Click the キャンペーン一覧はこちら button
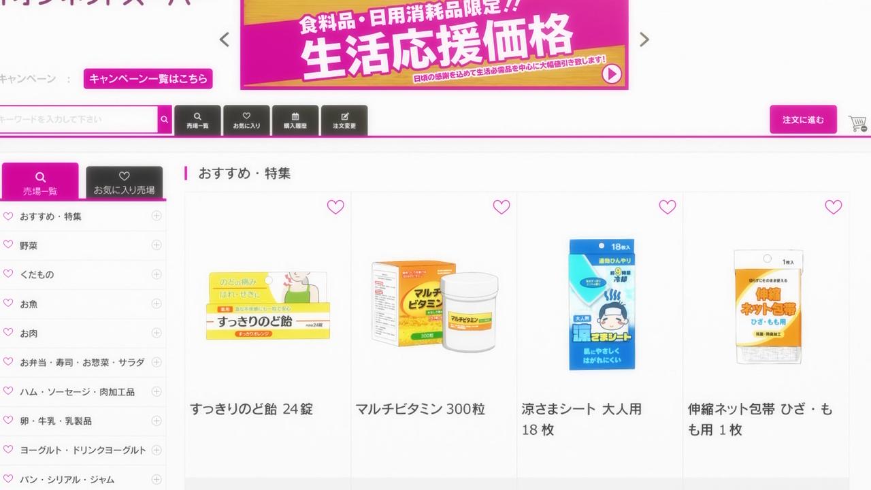The width and height of the screenshot is (871, 490). coord(148,79)
